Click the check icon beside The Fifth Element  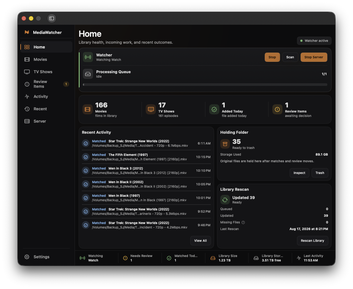(86, 157)
